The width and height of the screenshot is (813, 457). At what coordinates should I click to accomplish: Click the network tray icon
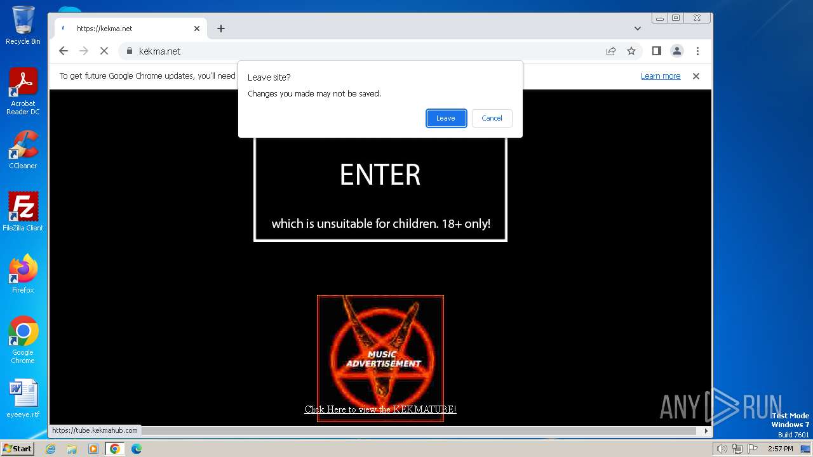pyautogui.click(x=737, y=449)
